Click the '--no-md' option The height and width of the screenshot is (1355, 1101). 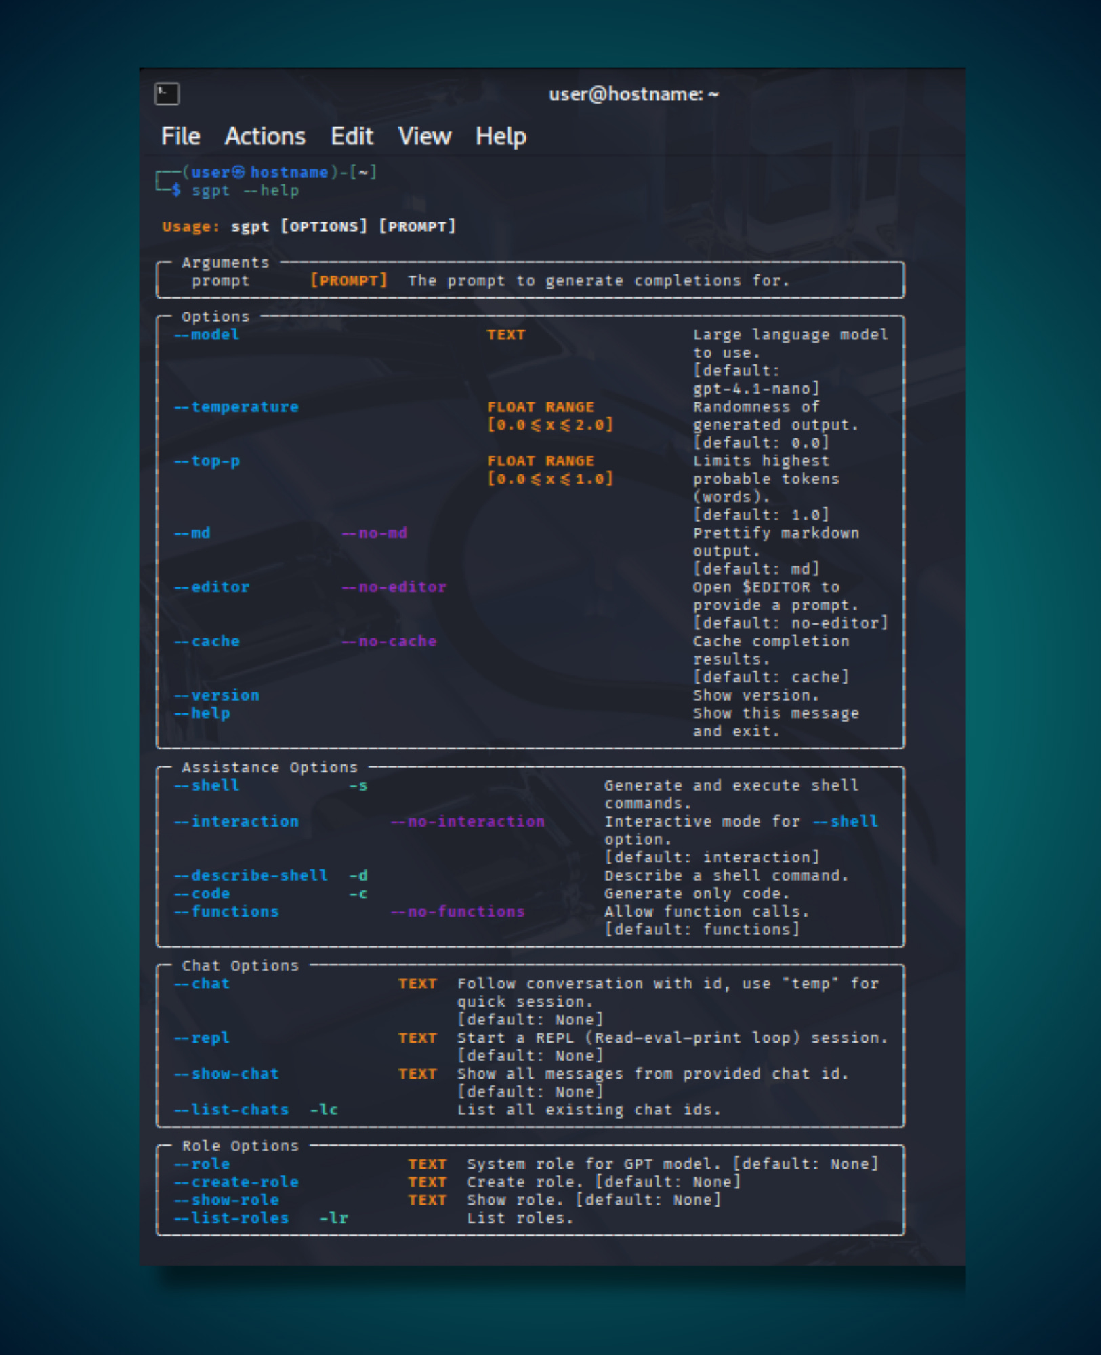pyautogui.click(x=375, y=533)
